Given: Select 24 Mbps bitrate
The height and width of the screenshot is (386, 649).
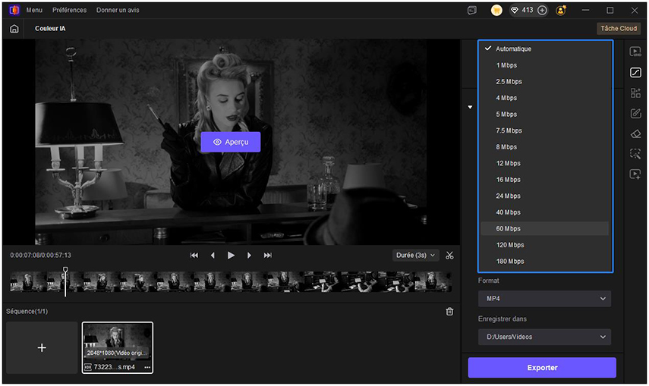Looking at the screenshot, I should 545,196.
